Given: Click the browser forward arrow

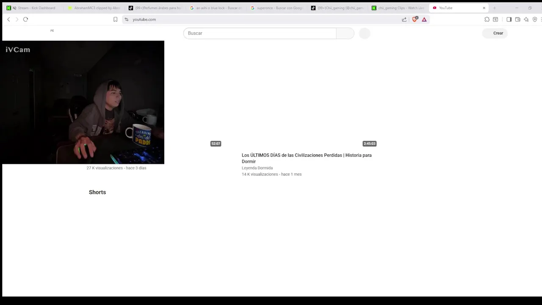Looking at the screenshot, I should point(17,19).
